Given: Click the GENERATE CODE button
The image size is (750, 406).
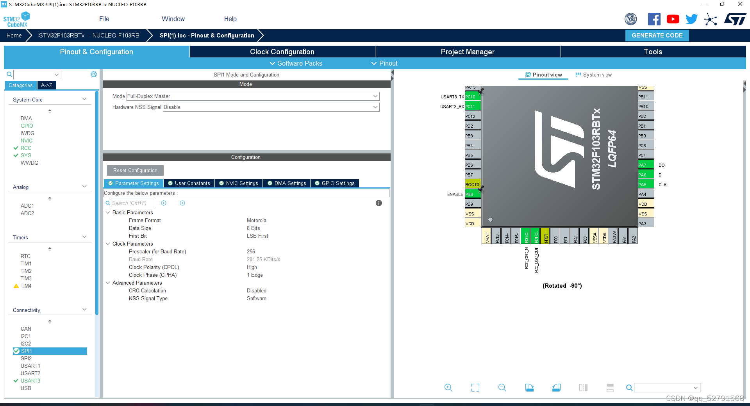Looking at the screenshot, I should click(x=657, y=36).
